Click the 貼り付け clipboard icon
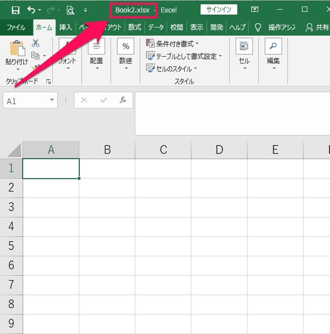Viewport: 330px width, 334px height. (x=17, y=48)
